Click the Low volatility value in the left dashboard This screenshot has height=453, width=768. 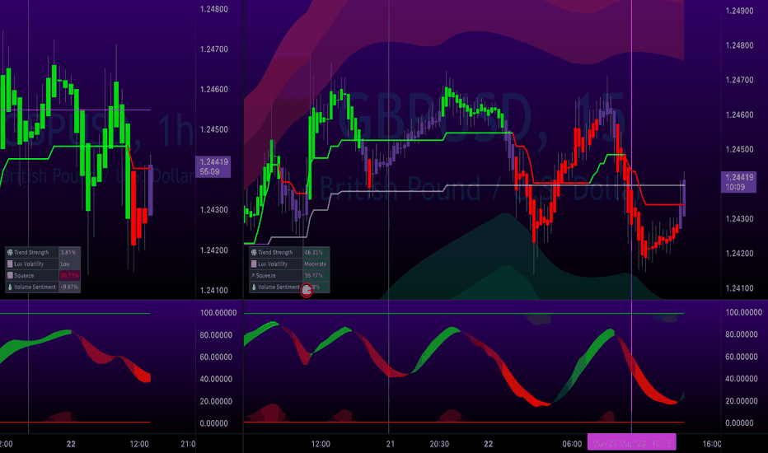[65, 264]
